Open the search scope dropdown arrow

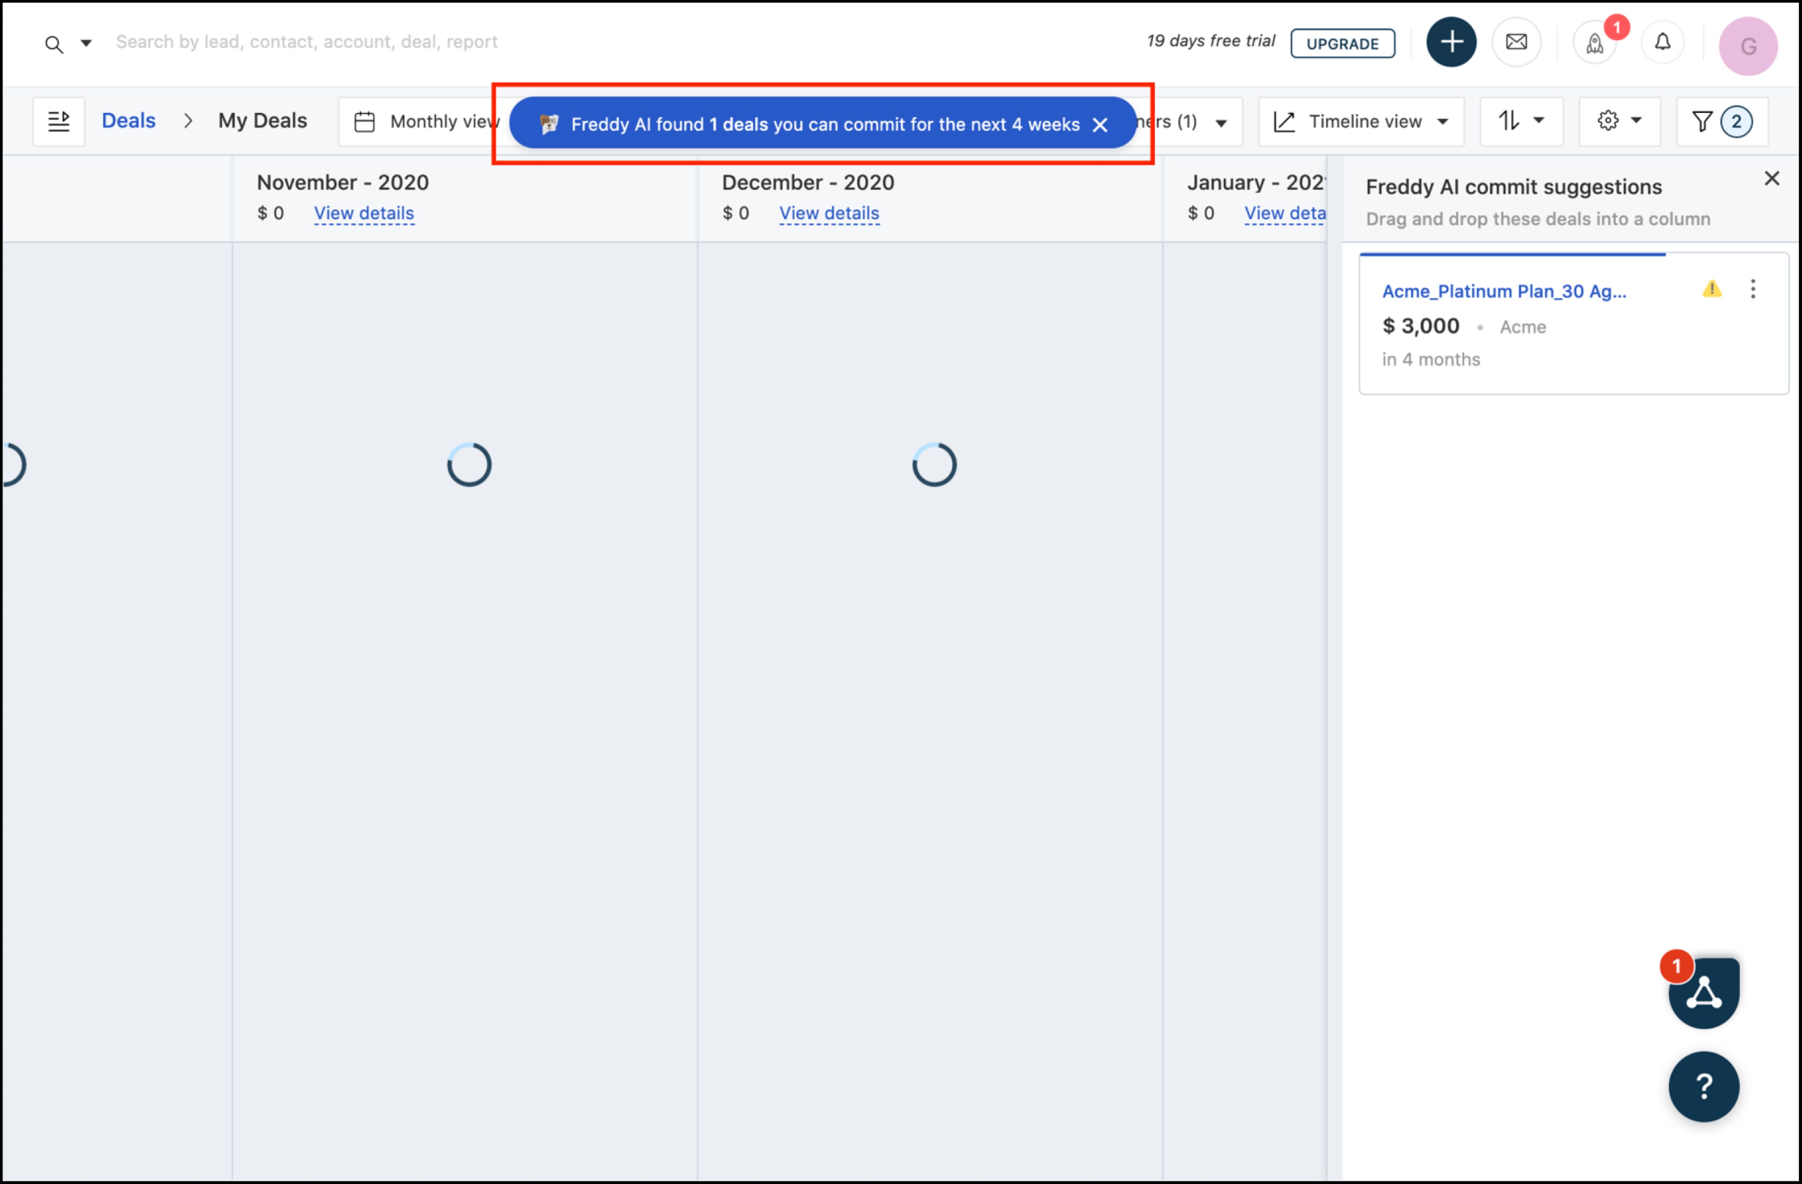tap(86, 43)
